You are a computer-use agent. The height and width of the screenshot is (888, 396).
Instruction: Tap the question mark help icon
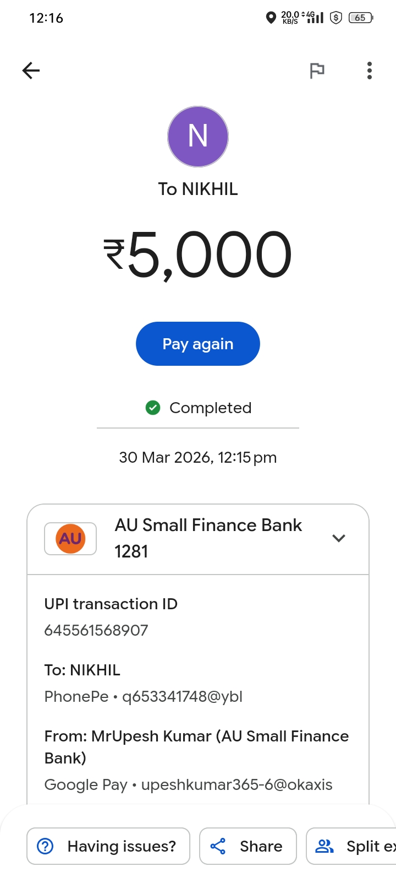tap(45, 846)
